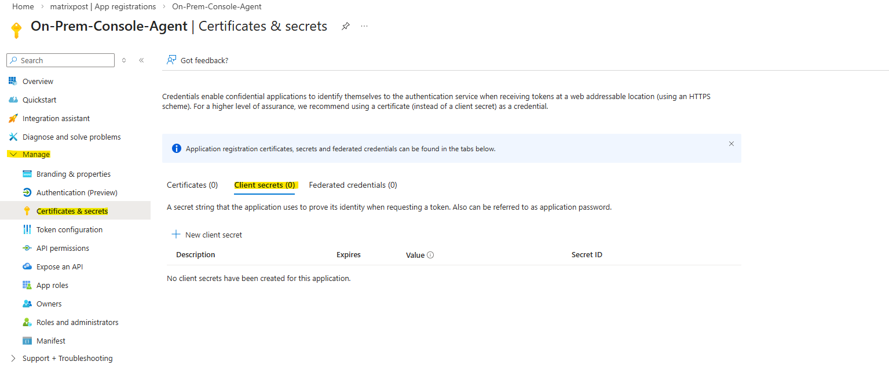
Task: Click On-Prem-Console-Agent breadcrumb
Action: coord(217,6)
